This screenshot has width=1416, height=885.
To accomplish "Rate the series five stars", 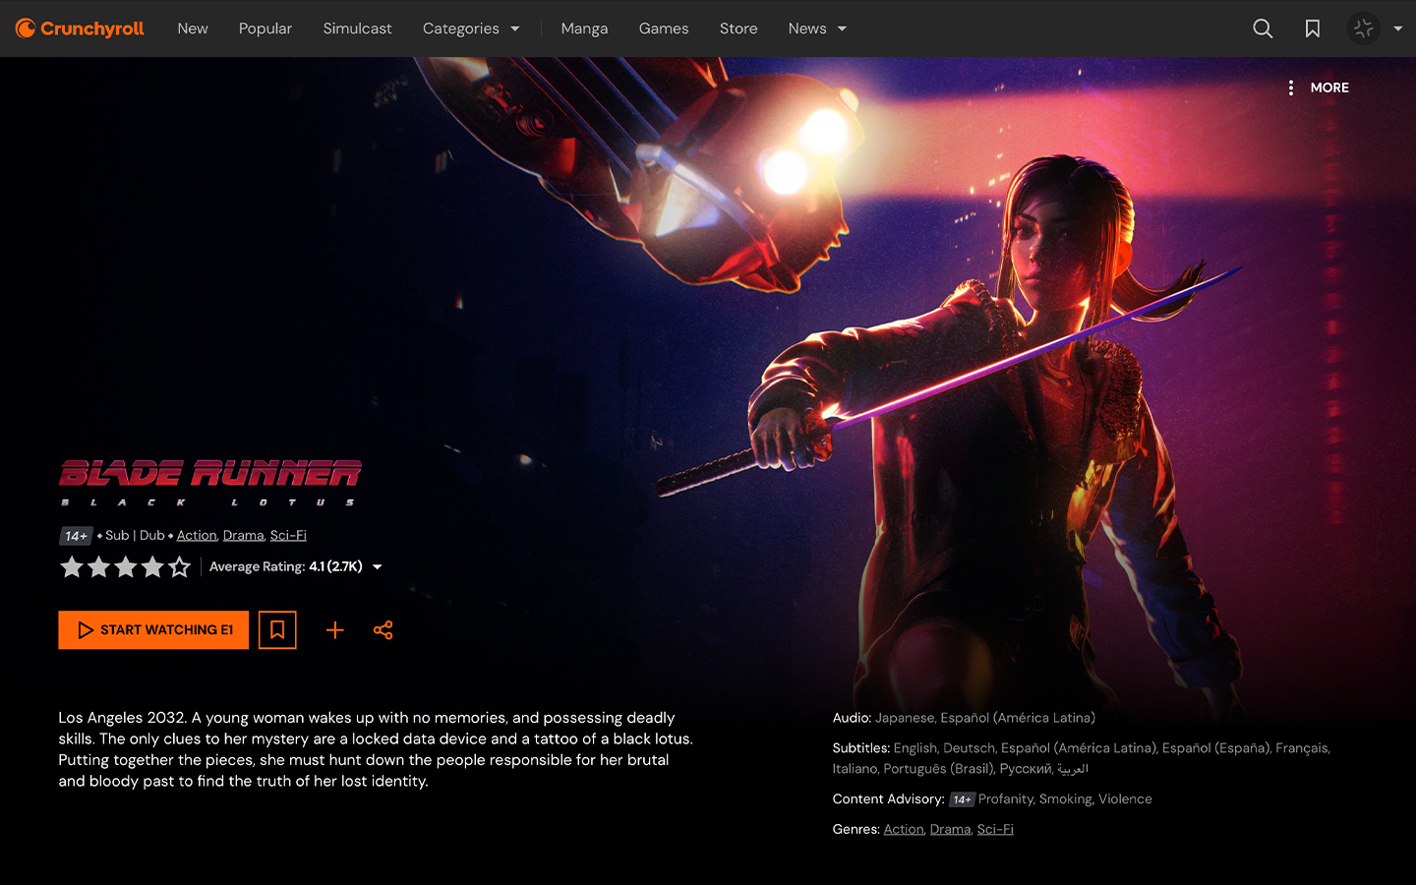I will tap(179, 566).
